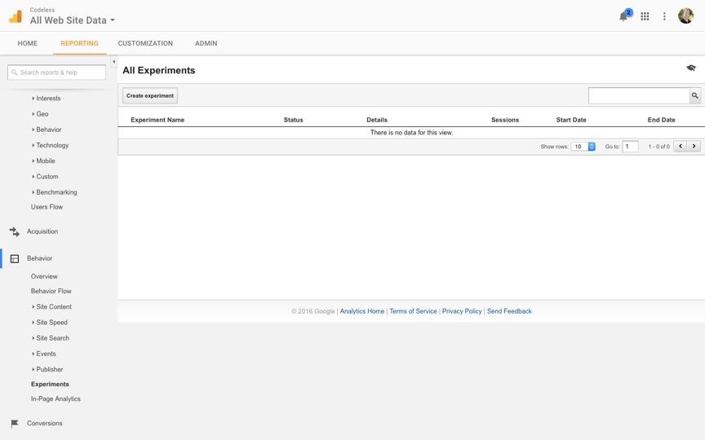This screenshot has height=440, width=705.
Task: Click the Conversions flag icon
Action: coord(15,424)
